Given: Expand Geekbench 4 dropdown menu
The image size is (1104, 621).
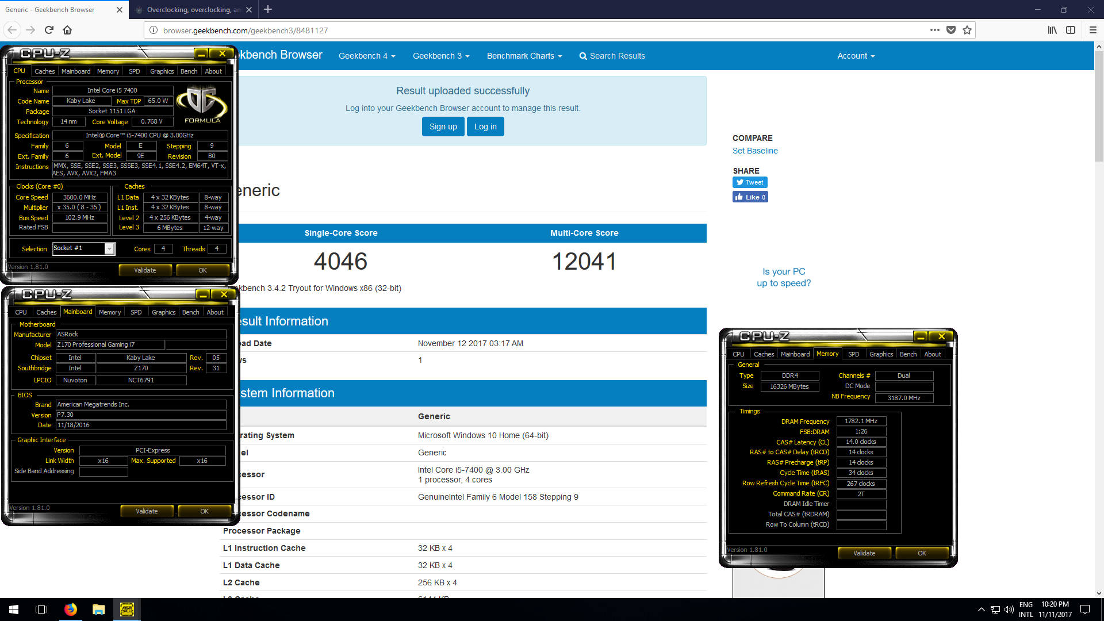Looking at the screenshot, I should click(x=367, y=56).
